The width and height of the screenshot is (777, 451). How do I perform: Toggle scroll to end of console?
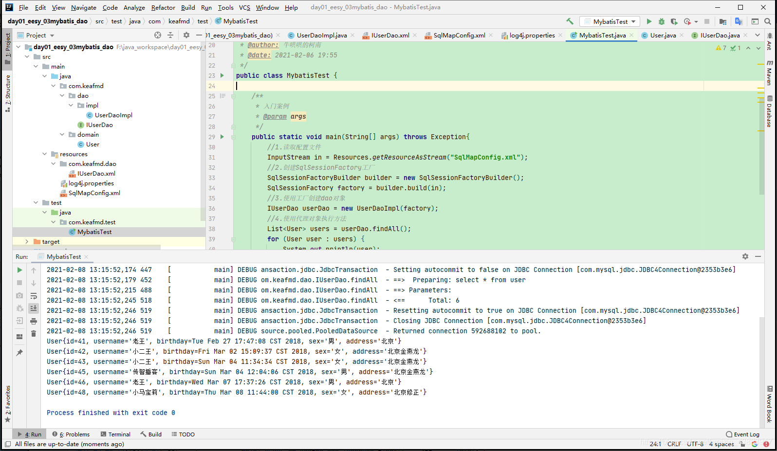[x=34, y=308]
